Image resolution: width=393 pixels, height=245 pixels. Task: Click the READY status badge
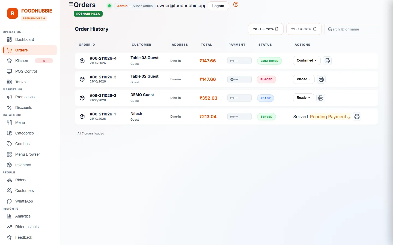pos(266,98)
